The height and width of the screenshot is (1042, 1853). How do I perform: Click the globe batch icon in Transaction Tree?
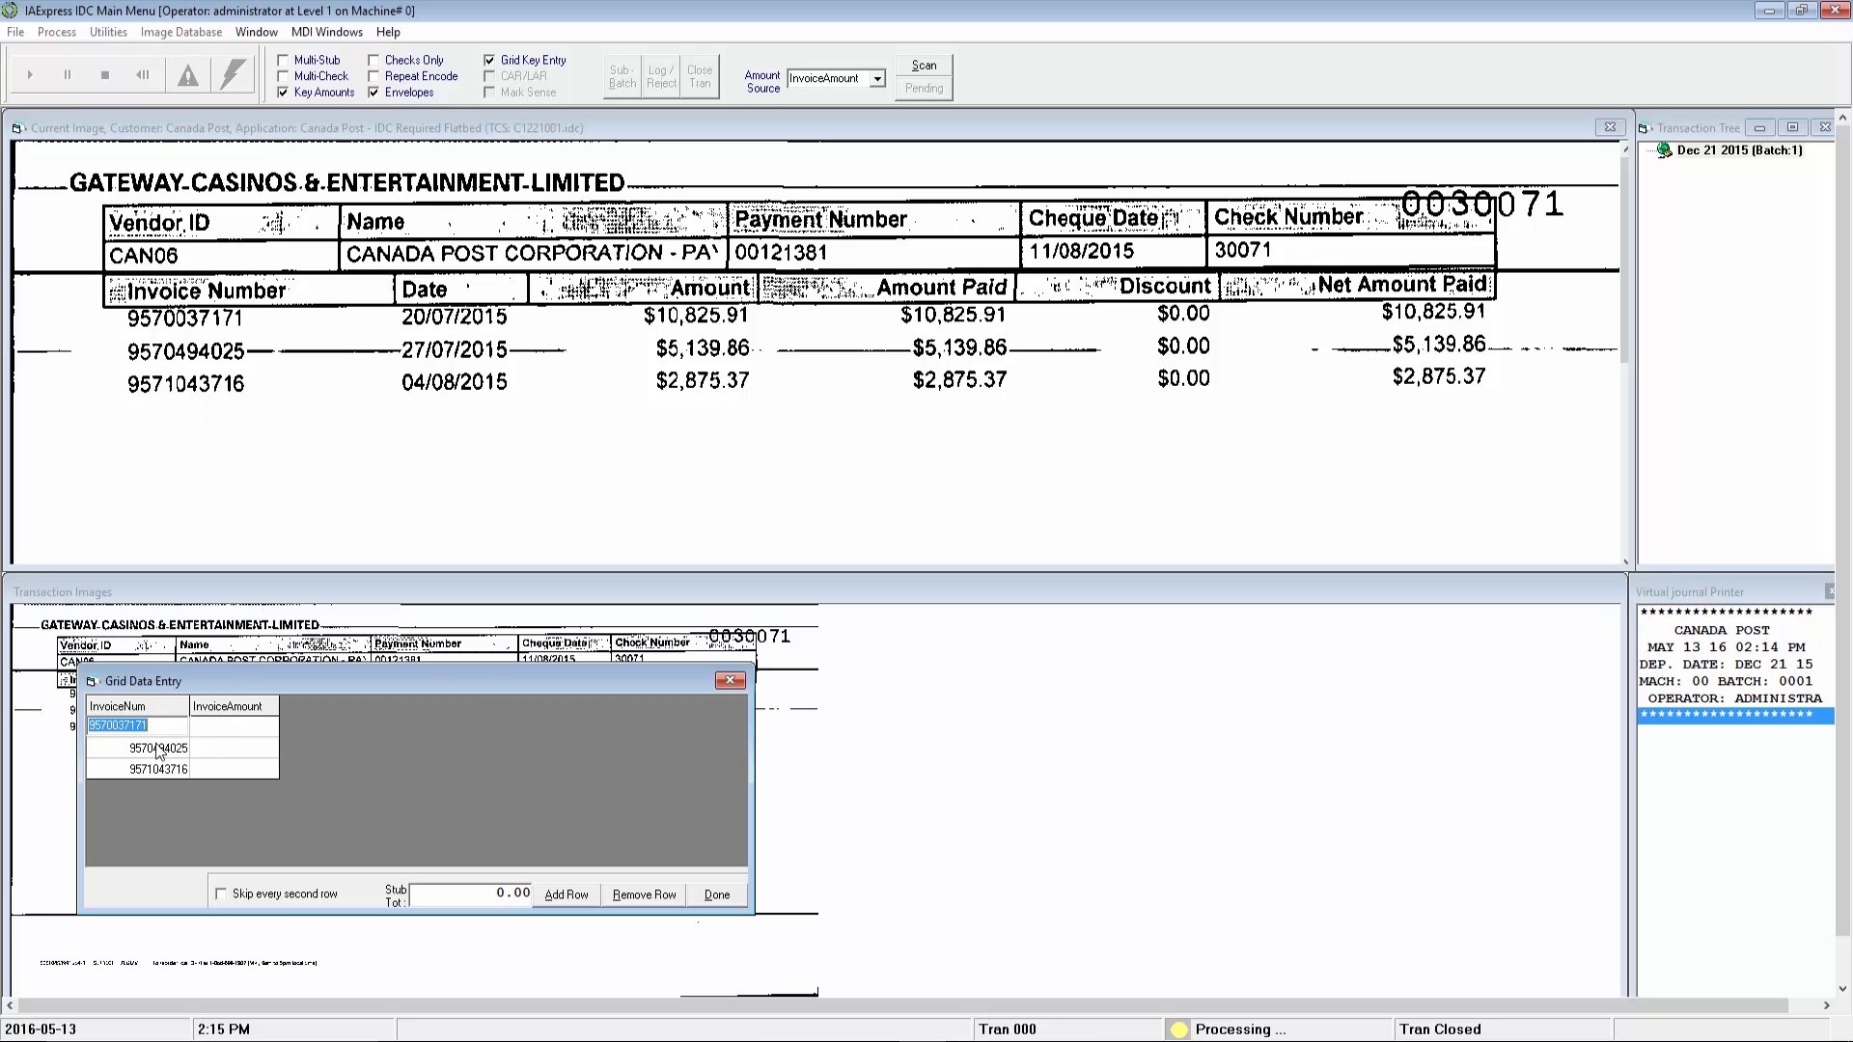coord(1665,151)
